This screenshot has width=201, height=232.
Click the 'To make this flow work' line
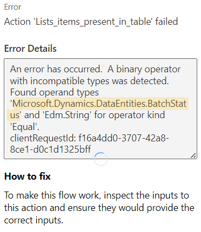[x=96, y=195]
